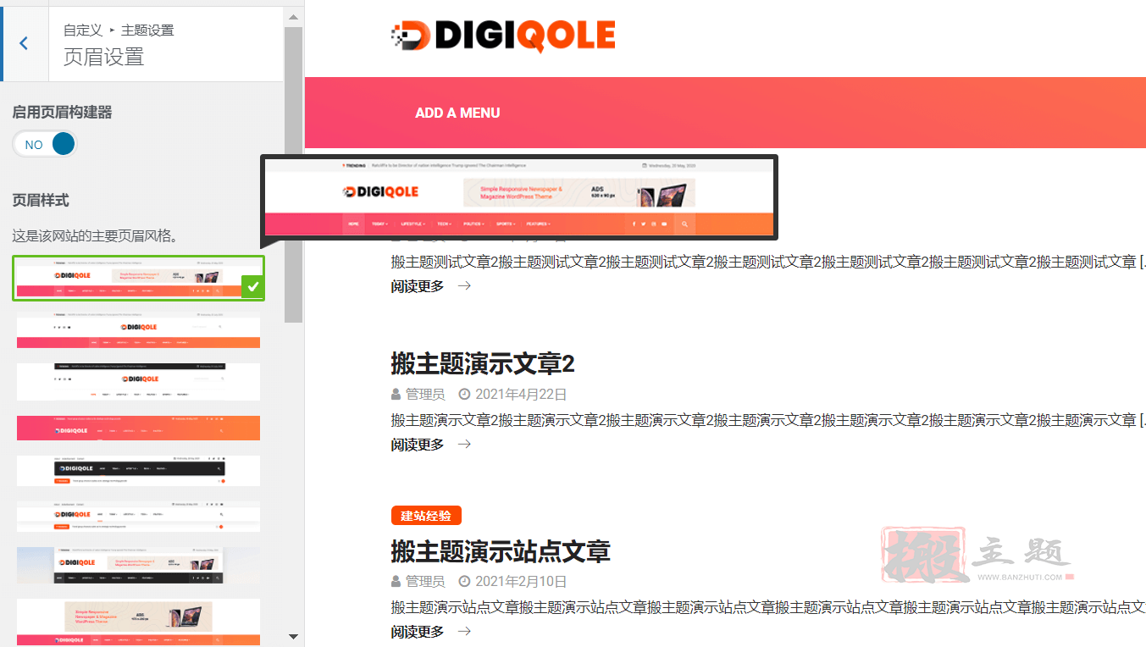
Task: Pick the third header style with dark top bar
Action: 138,381
